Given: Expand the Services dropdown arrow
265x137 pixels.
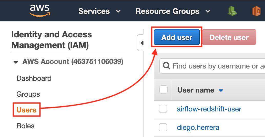Looking at the screenshot, I should click(x=118, y=12).
